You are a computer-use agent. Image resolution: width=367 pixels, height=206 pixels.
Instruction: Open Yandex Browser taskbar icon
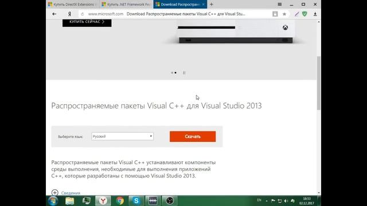103,201
